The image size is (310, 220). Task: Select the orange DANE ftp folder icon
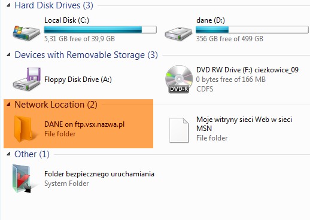tap(23, 129)
